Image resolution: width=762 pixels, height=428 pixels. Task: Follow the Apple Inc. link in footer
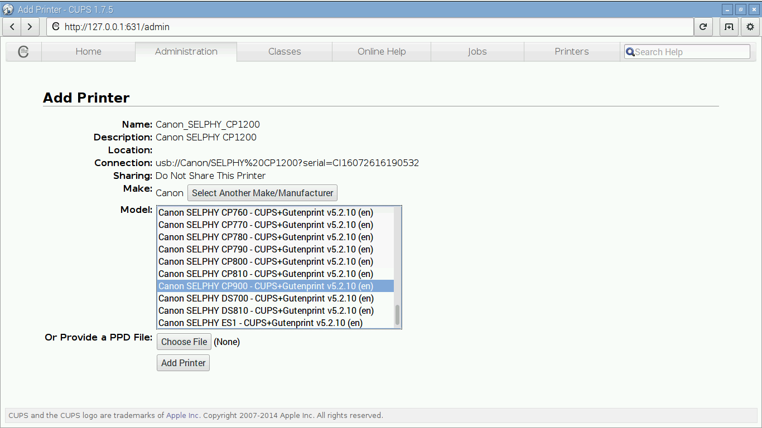pos(182,415)
